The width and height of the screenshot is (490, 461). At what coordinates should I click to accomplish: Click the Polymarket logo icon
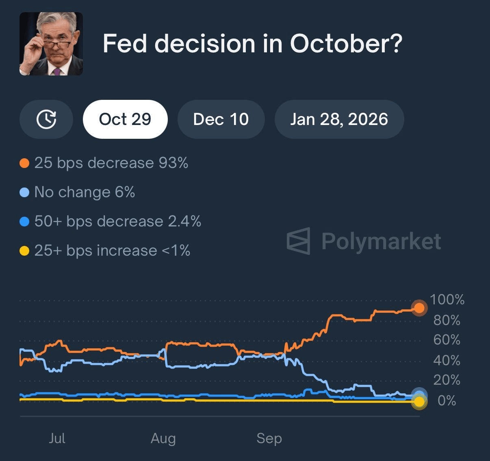click(x=299, y=241)
